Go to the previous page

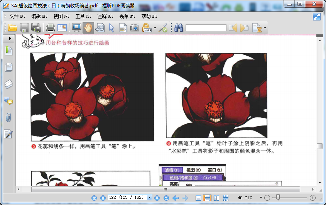coord(103,198)
